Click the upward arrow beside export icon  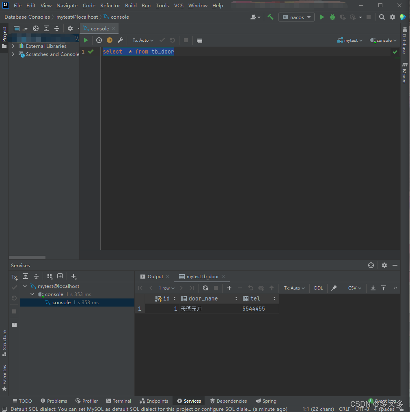point(384,288)
